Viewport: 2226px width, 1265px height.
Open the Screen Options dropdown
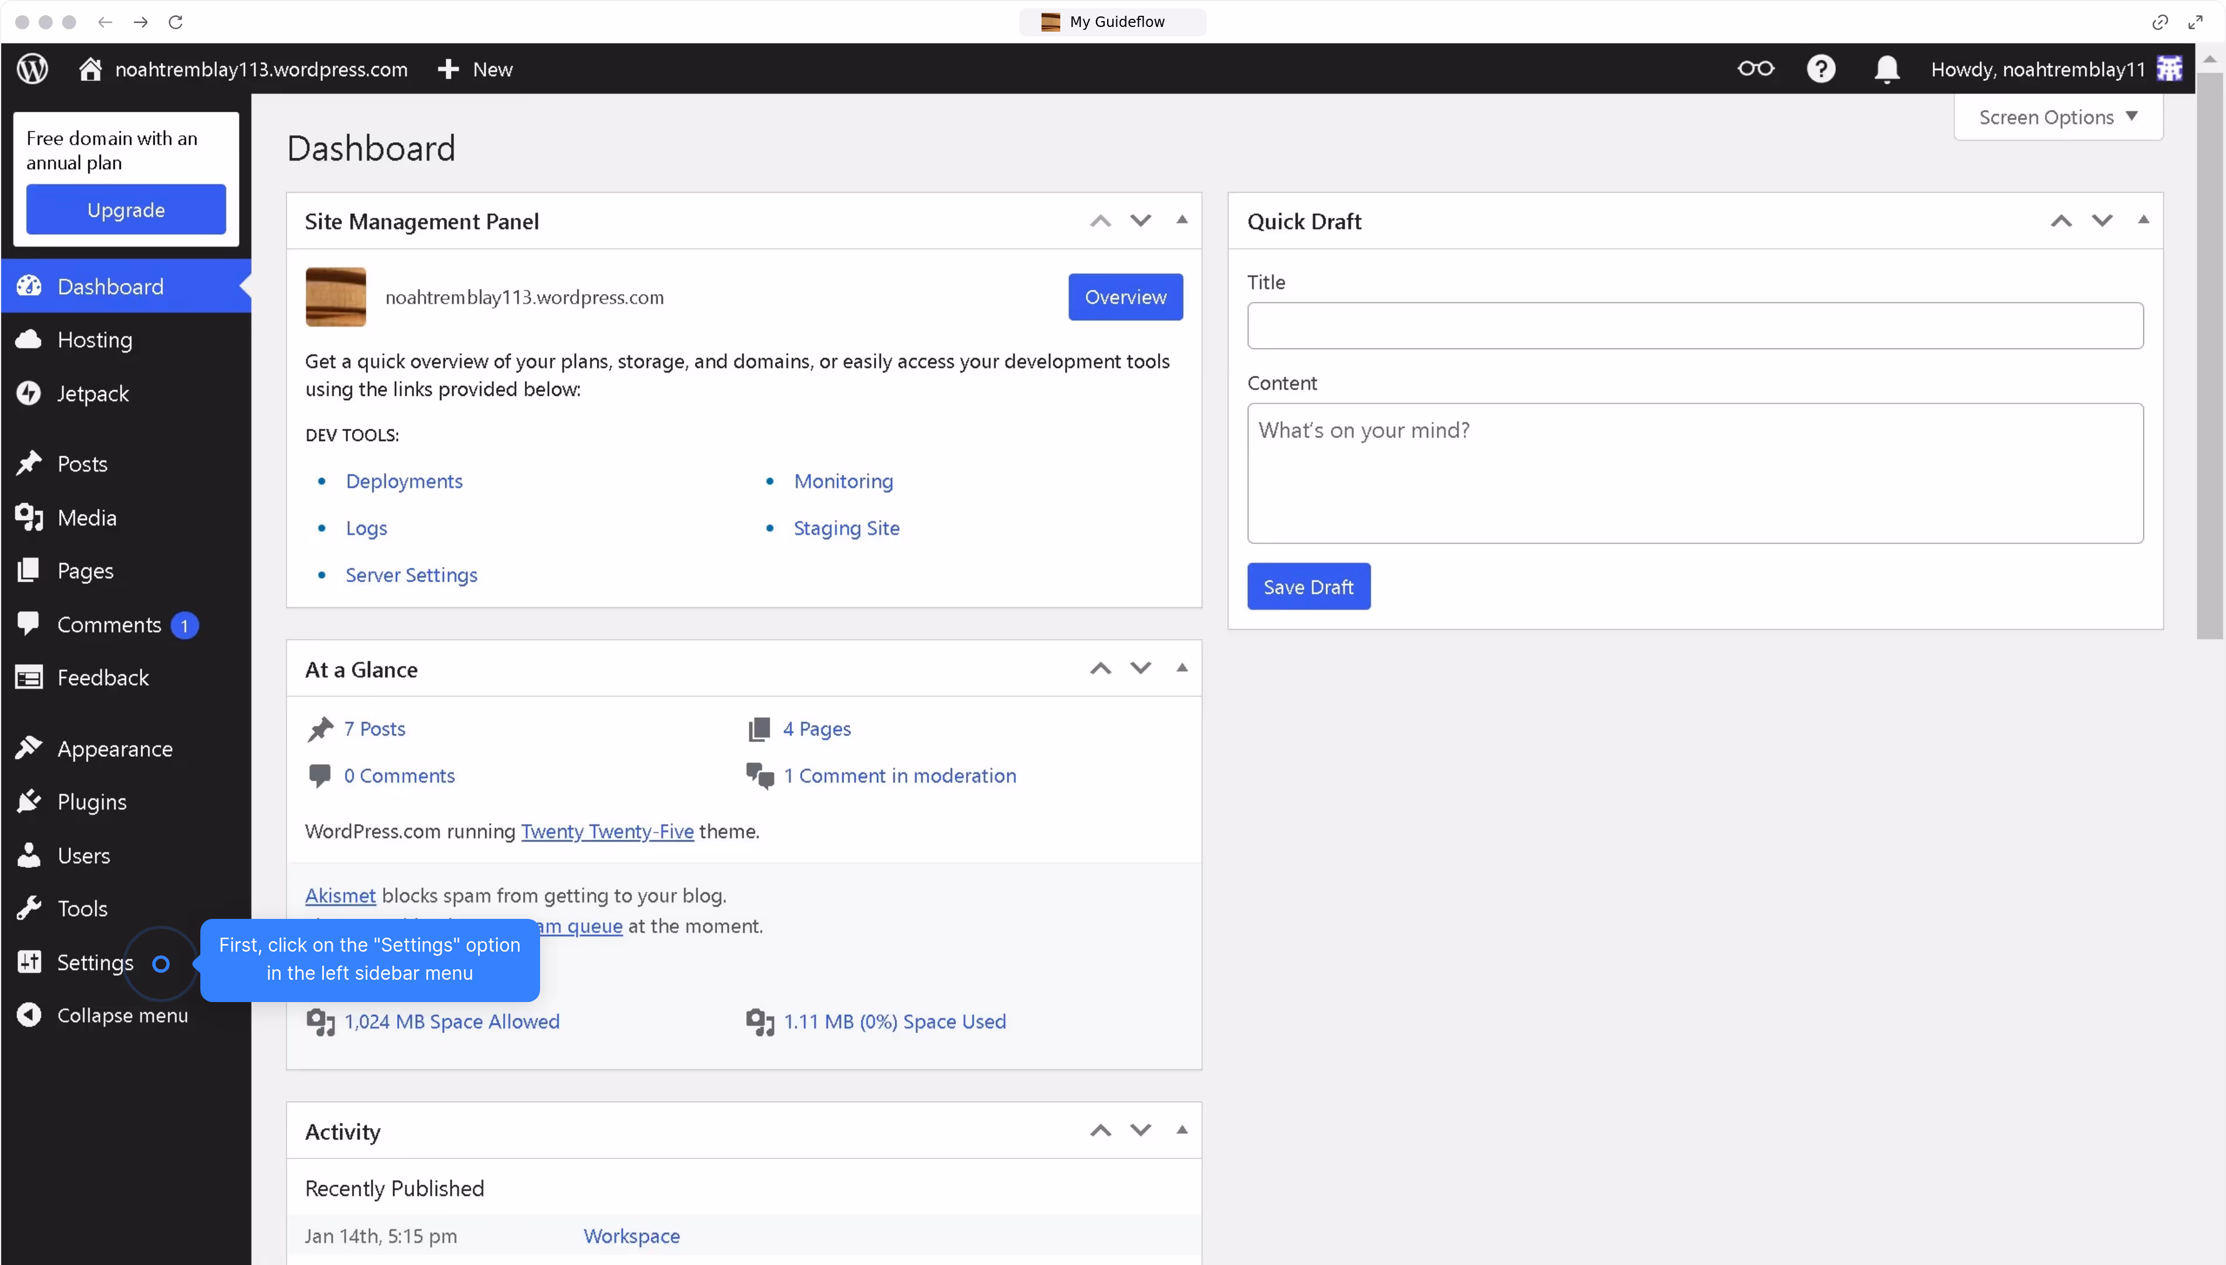(x=2057, y=117)
